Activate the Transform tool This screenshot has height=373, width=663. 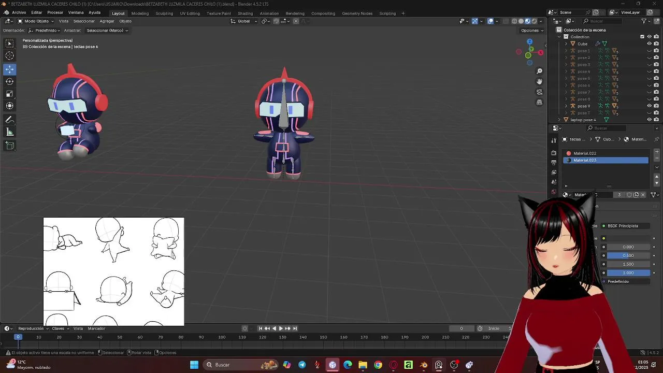10,106
